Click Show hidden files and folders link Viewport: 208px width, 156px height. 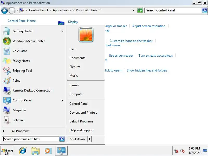(x=147, y=70)
